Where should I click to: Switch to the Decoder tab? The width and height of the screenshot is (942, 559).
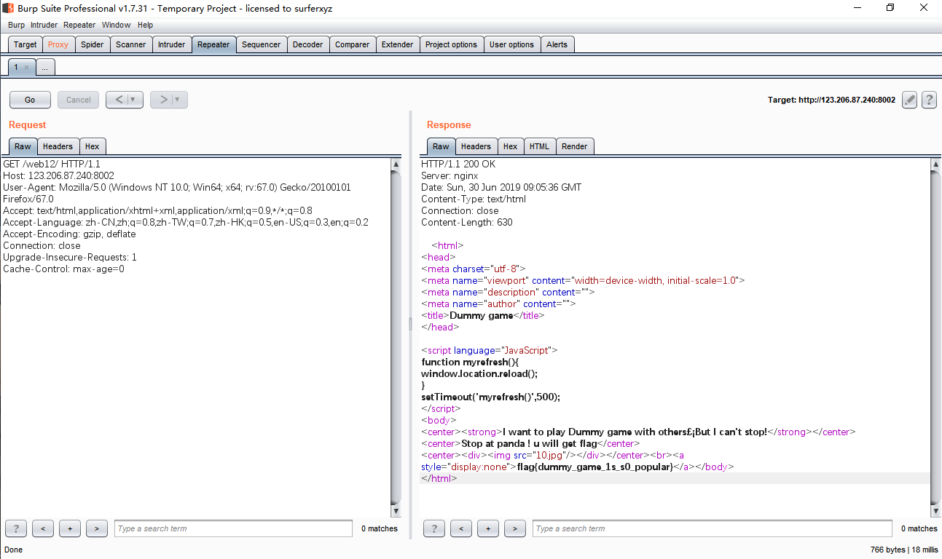pos(308,44)
